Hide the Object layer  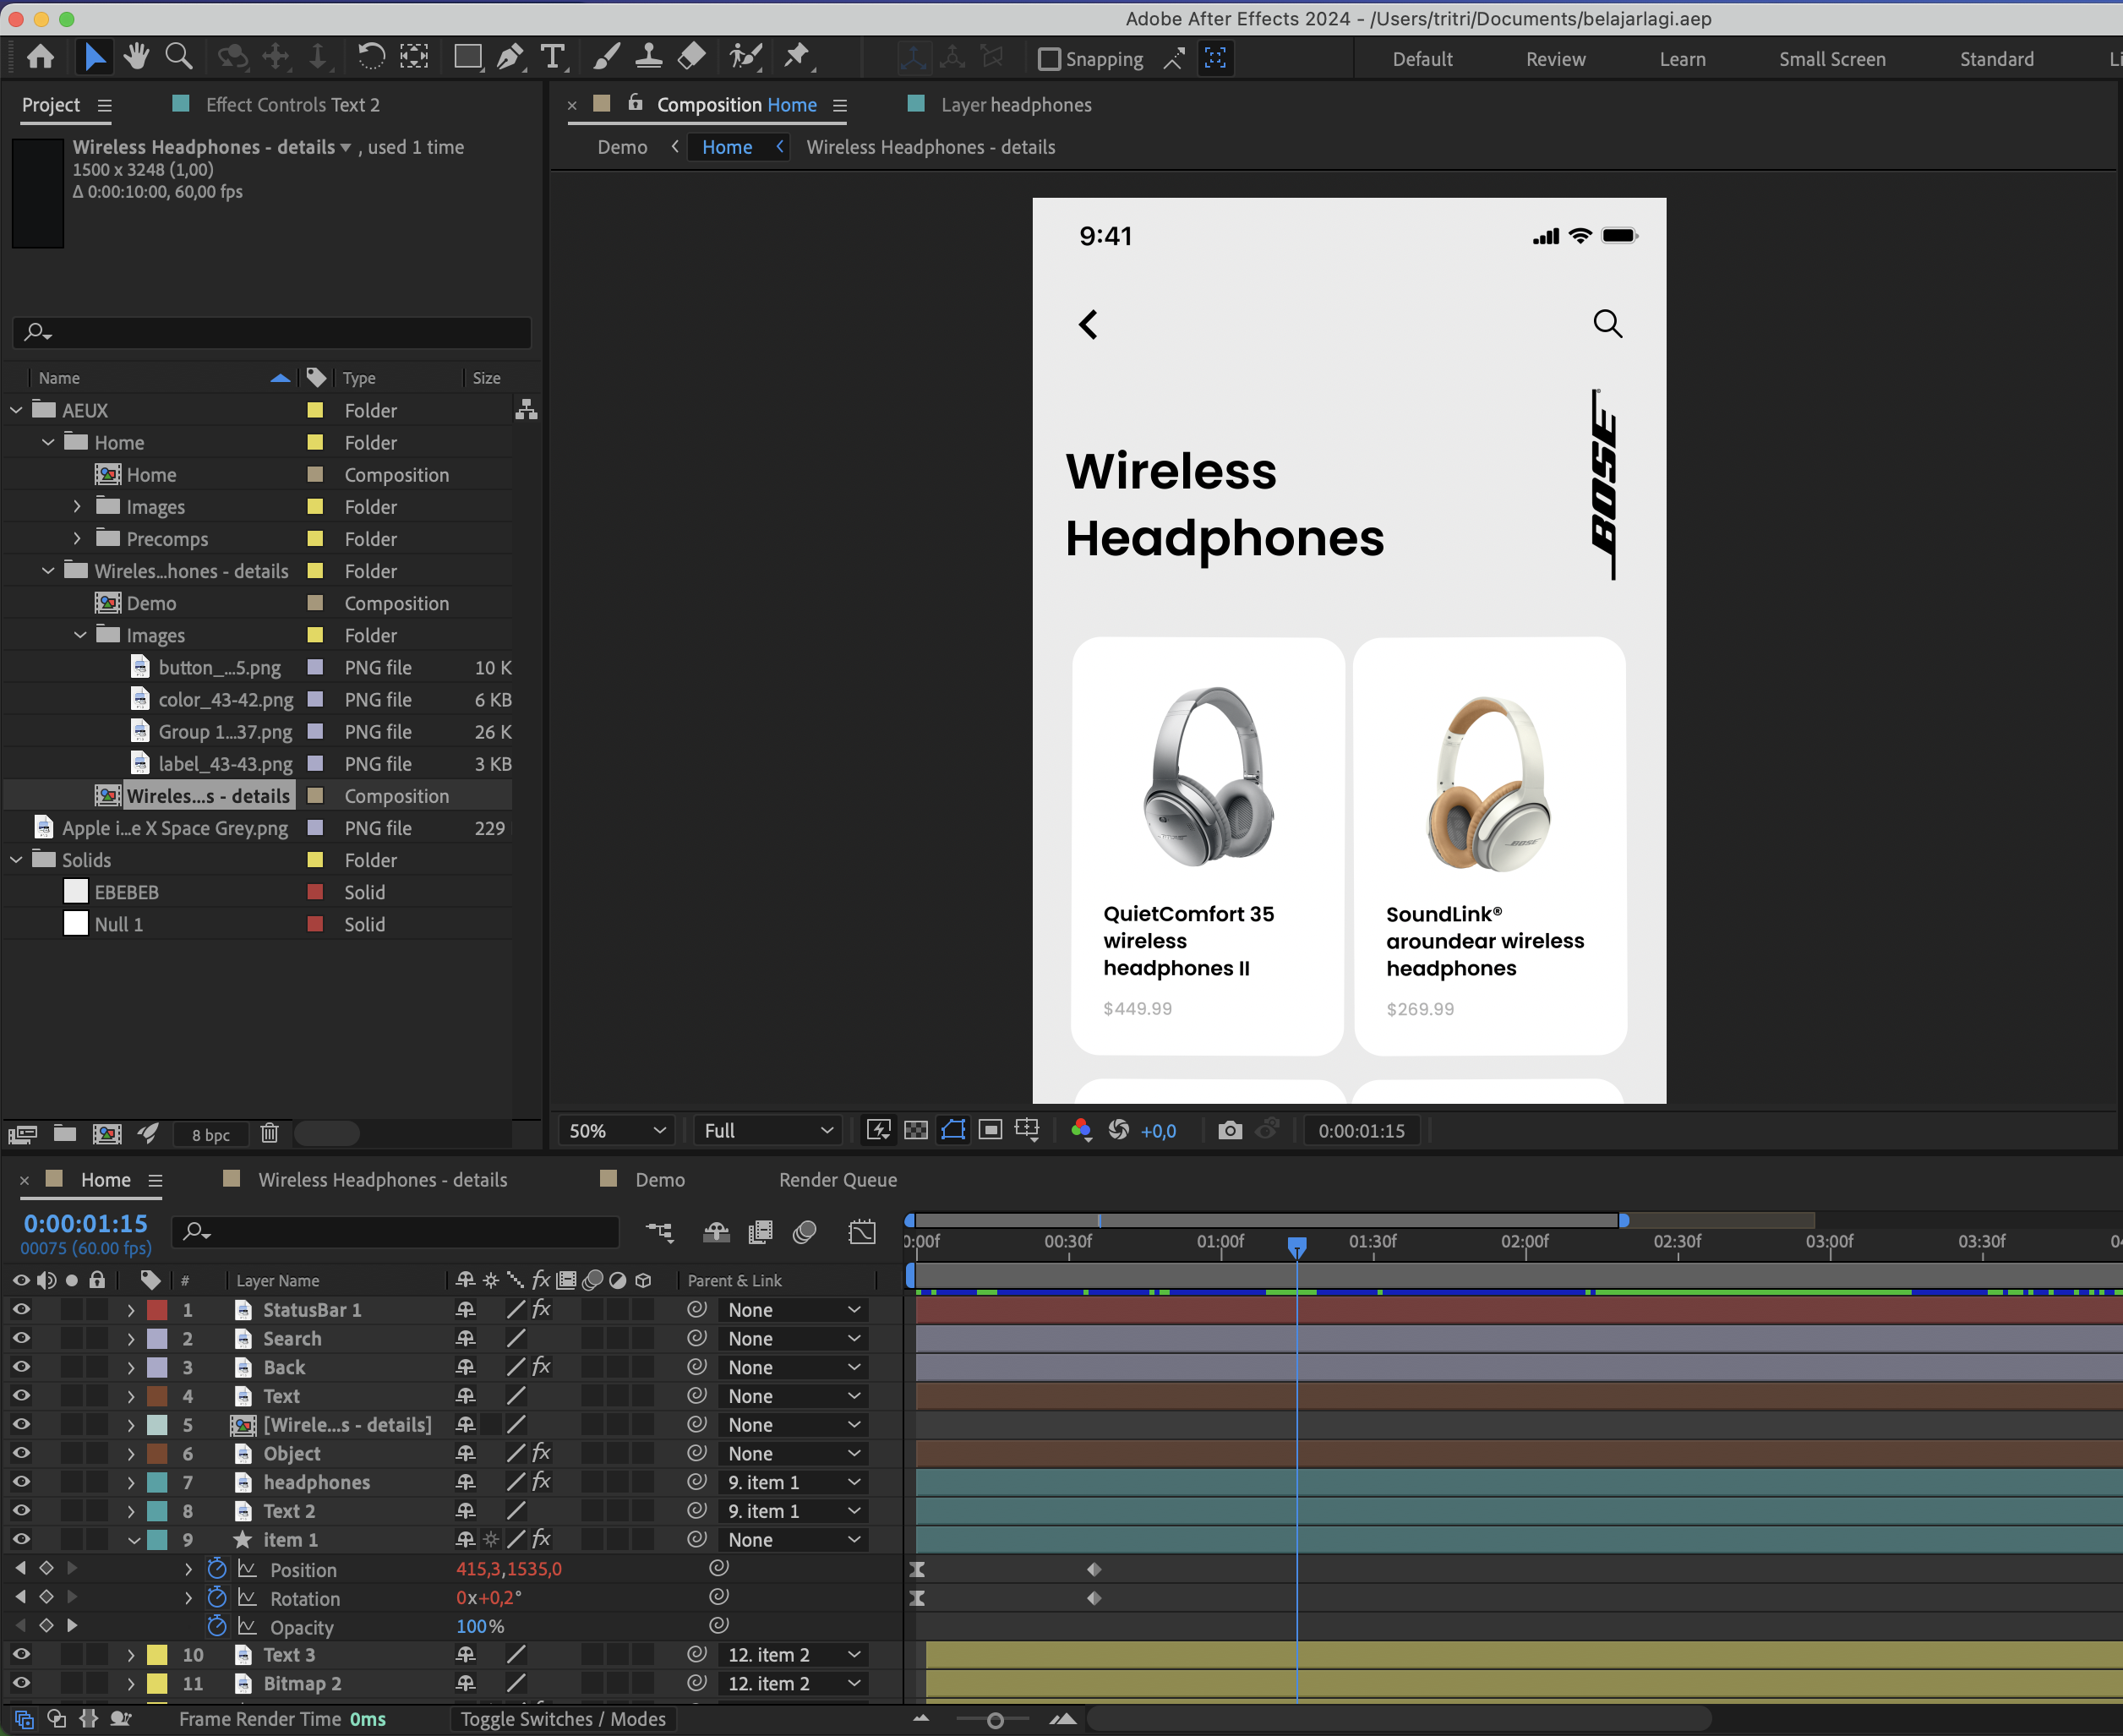click(x=21, y=1453)
